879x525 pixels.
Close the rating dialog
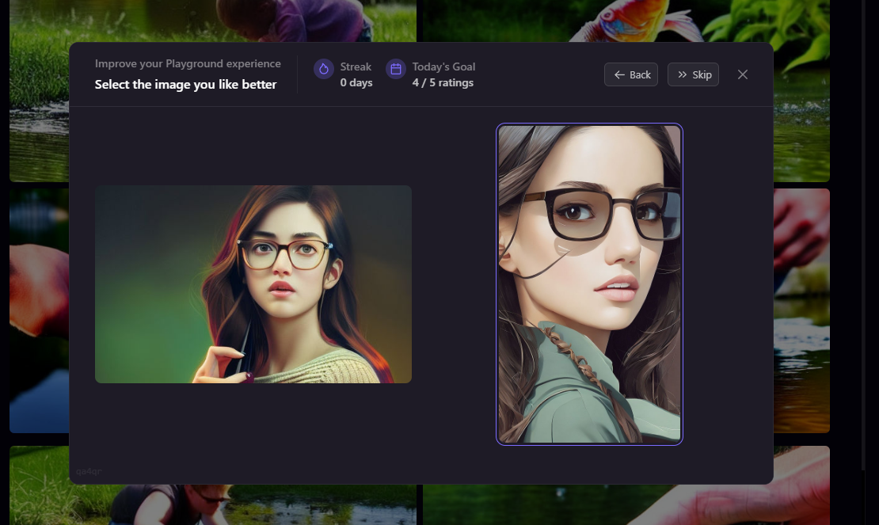pos(743,74)
